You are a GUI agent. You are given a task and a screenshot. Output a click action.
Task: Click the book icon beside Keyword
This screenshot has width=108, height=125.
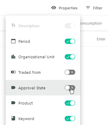pyautogui.click(x=13, y=118)
